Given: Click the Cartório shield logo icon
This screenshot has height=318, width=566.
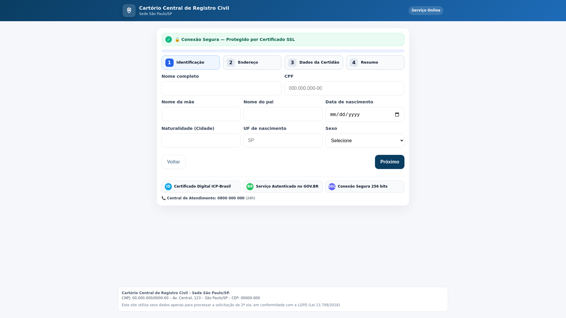Looking at the screenshot, I should pyautogui.click(x=129, y=11).
